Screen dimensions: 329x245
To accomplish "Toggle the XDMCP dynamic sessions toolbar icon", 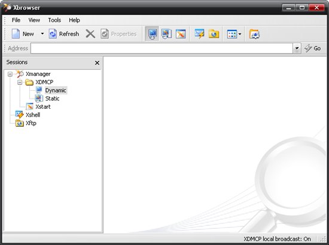I will [x=153, y=33].
